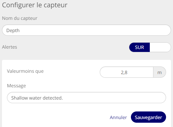173x127 pixels.
Task: Click the "Valeurmoins que" label
Action: [x=25, y=71]
